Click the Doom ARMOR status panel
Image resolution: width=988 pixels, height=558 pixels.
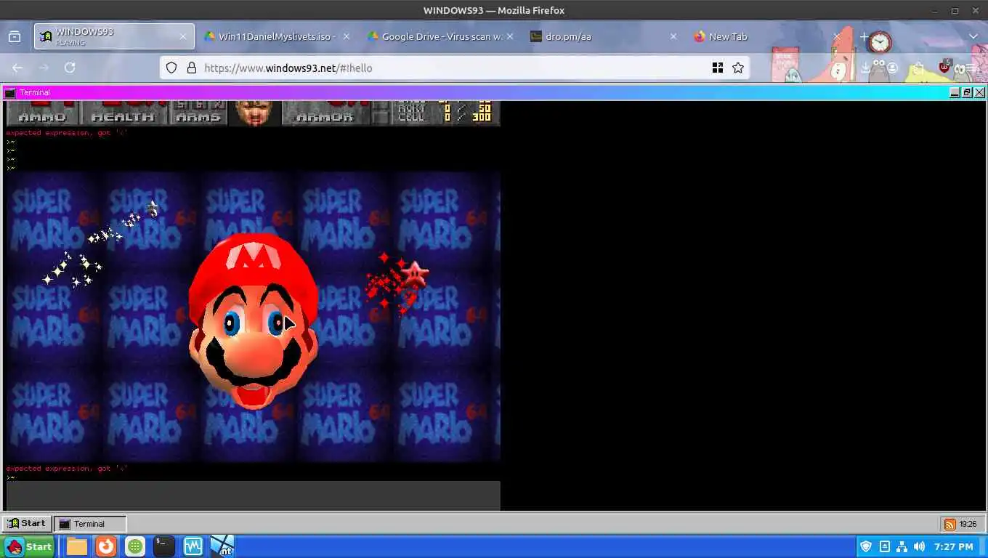point(325,113)
